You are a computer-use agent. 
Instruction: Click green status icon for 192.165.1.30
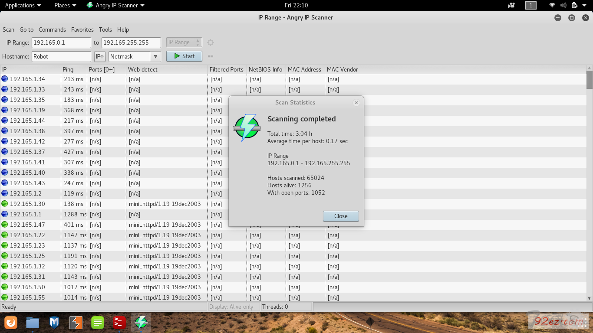click(x=5, y=204)
